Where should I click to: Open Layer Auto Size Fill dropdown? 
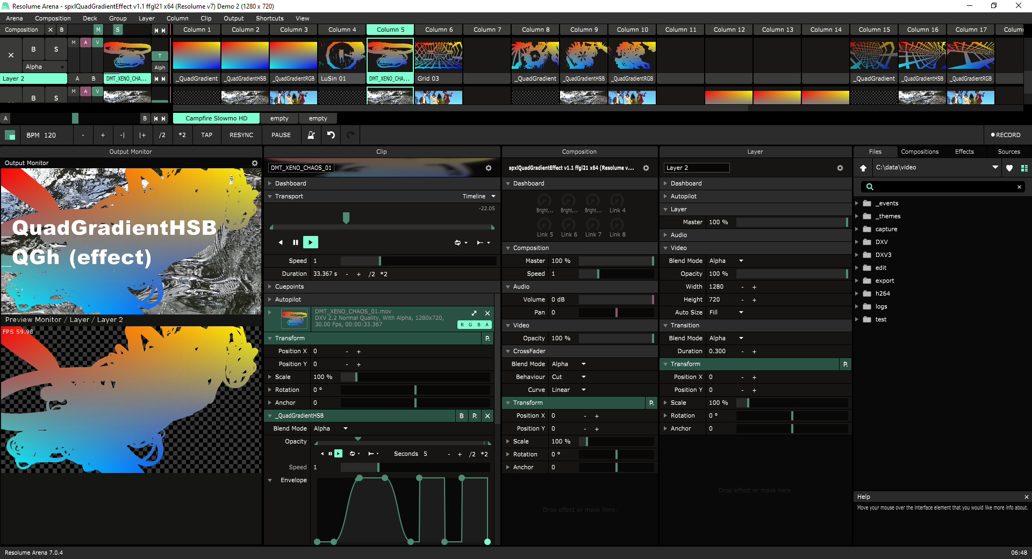coord(726,312)
